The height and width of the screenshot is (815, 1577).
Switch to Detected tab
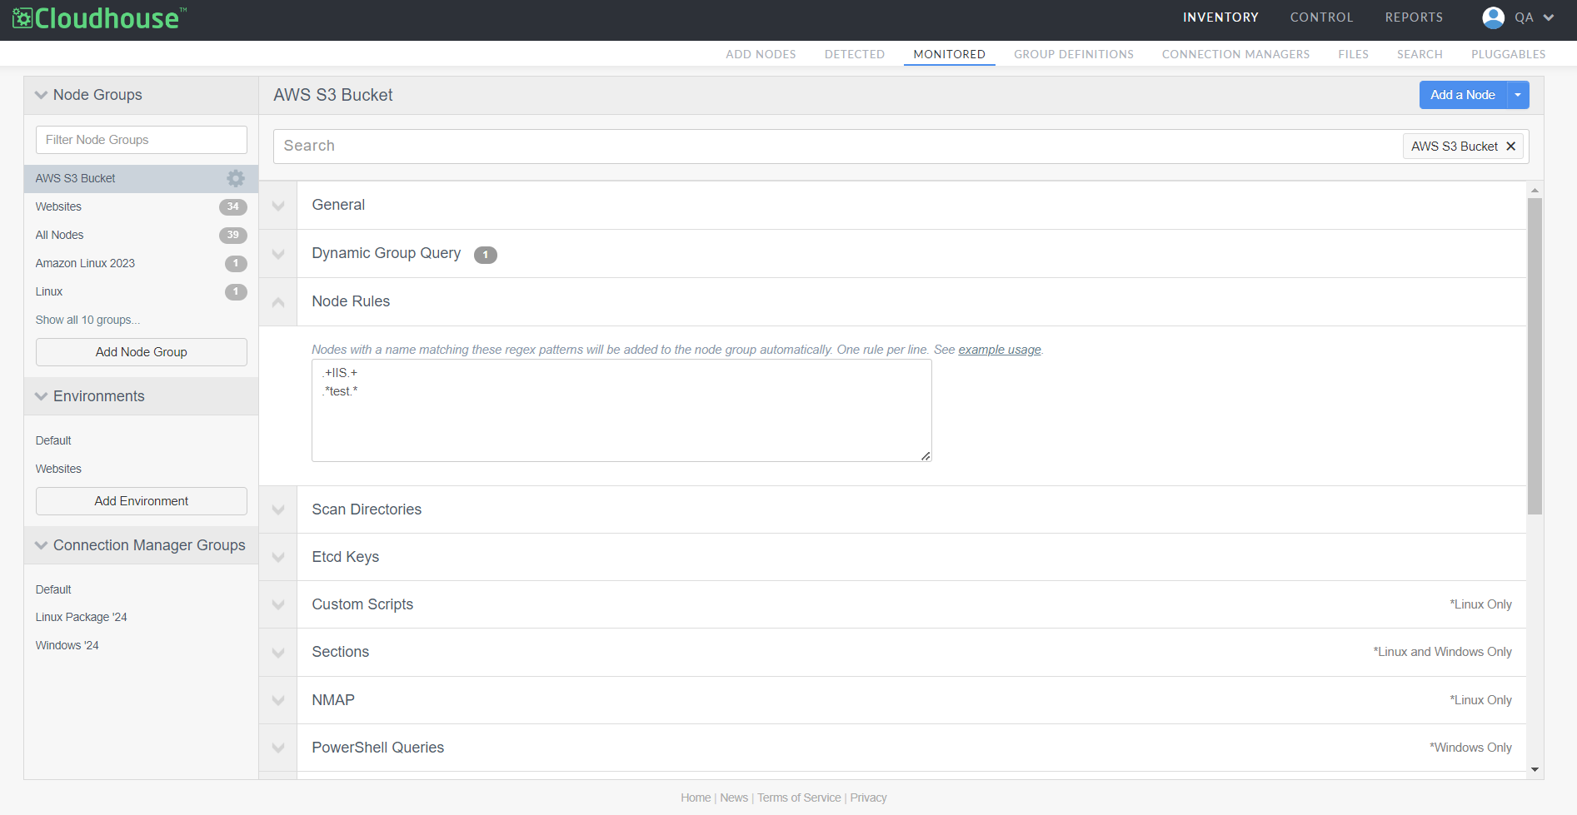tap(855, 54)
